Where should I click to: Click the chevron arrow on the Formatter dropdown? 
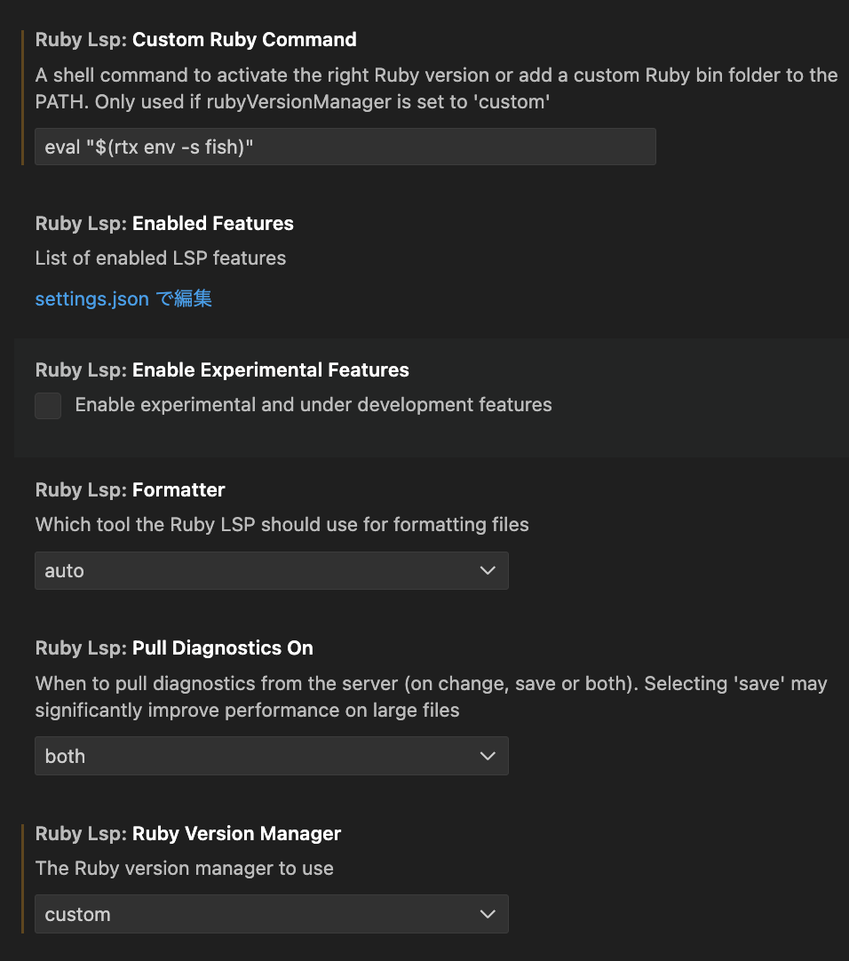tap(488, 570)
